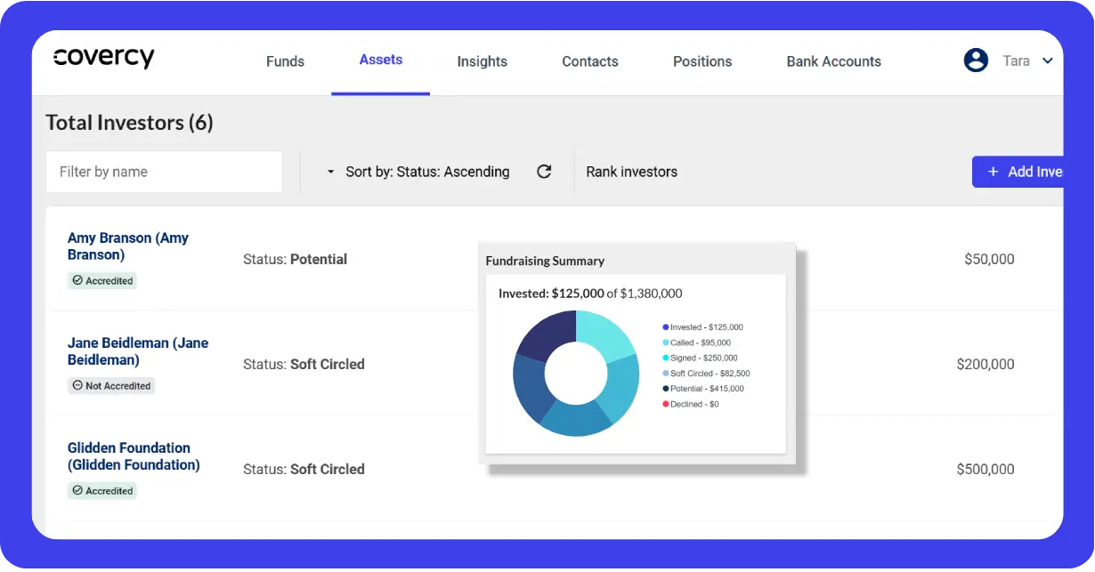Toggle Glidden Foundation's Accredited status

point(101,490)
